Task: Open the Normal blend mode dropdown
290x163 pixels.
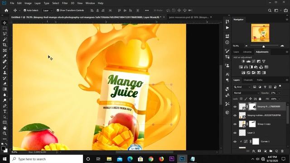Action: (x=246, y=93)
